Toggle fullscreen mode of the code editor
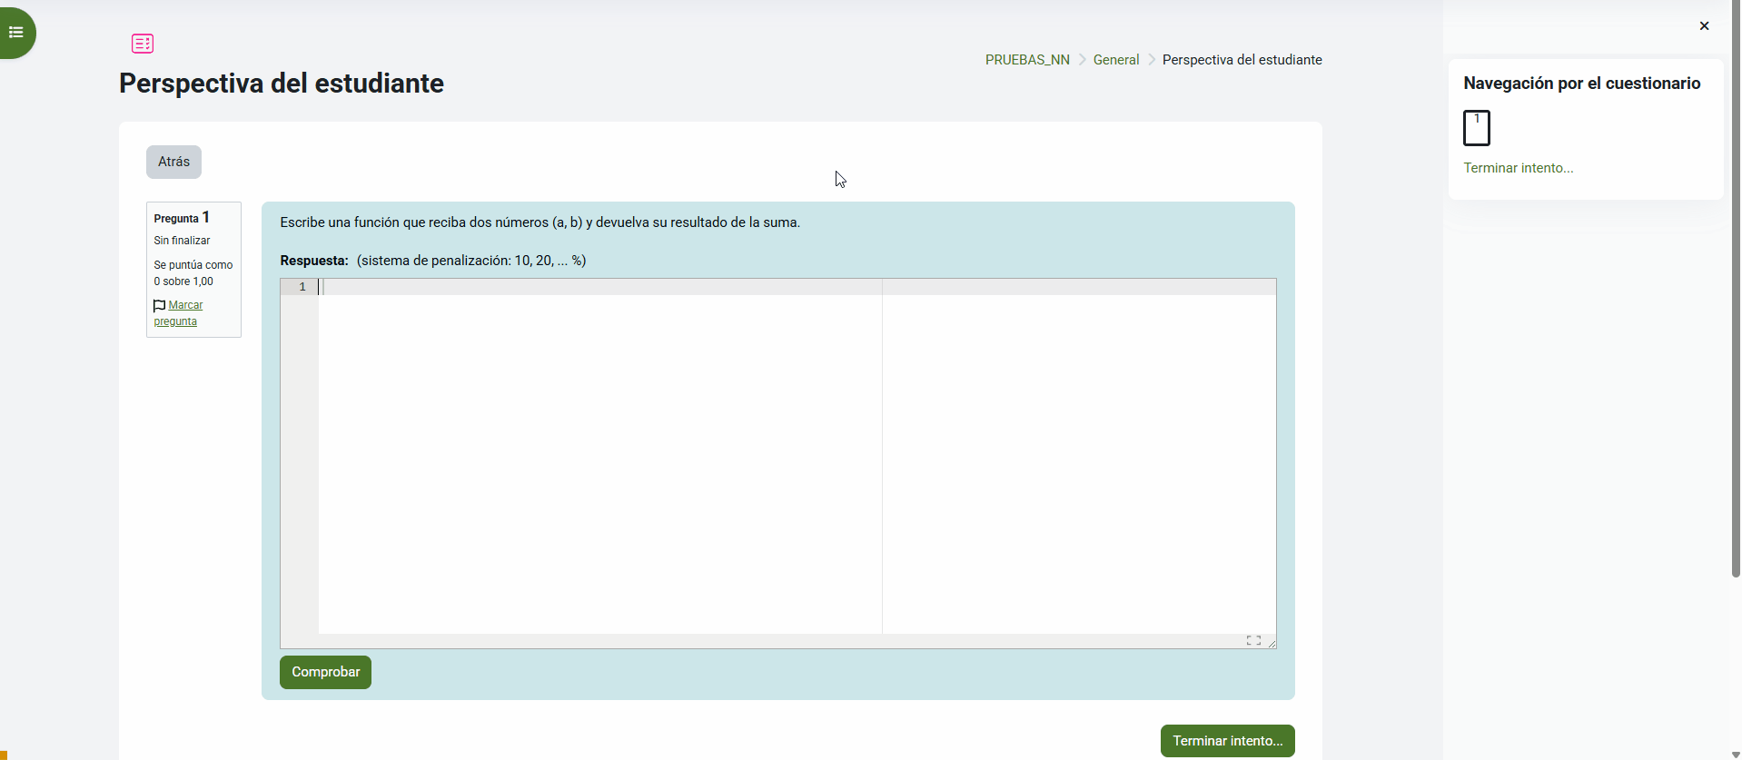The image size is (1742, 760). click(x=1253, y=641)
